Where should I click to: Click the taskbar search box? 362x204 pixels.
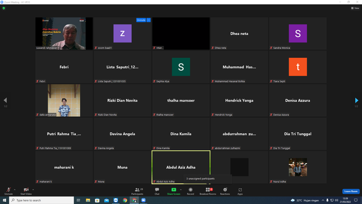41,200
